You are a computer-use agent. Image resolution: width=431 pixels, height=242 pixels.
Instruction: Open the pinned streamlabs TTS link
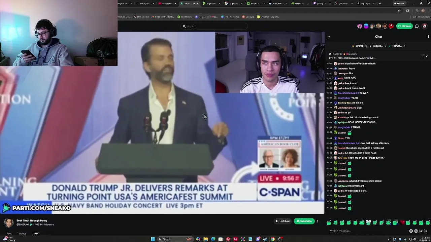(x=357, y=58)
